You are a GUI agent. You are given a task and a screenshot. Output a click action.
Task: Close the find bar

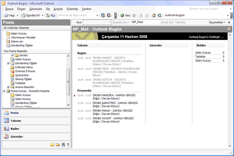229,23
